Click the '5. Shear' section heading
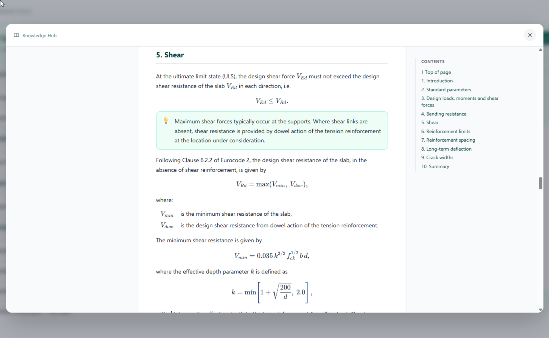This screenshot has width=549, height=338. tap(170, 55)
